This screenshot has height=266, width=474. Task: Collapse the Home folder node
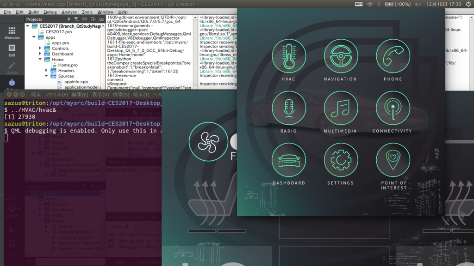[40, 60]
